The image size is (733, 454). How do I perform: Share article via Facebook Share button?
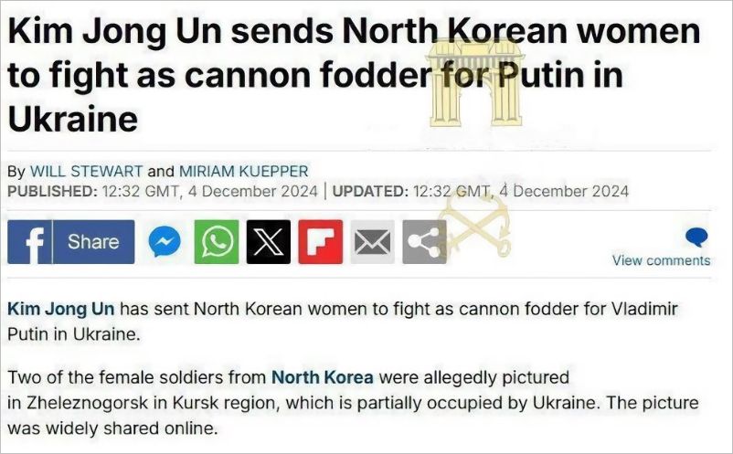[x=71, y=242]
